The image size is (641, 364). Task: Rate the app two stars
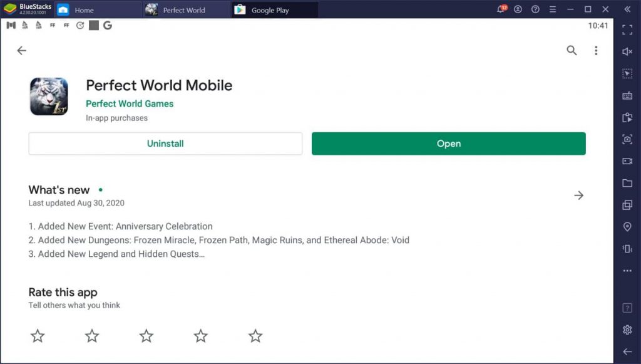pyautogui.click(x=92, y=336)
